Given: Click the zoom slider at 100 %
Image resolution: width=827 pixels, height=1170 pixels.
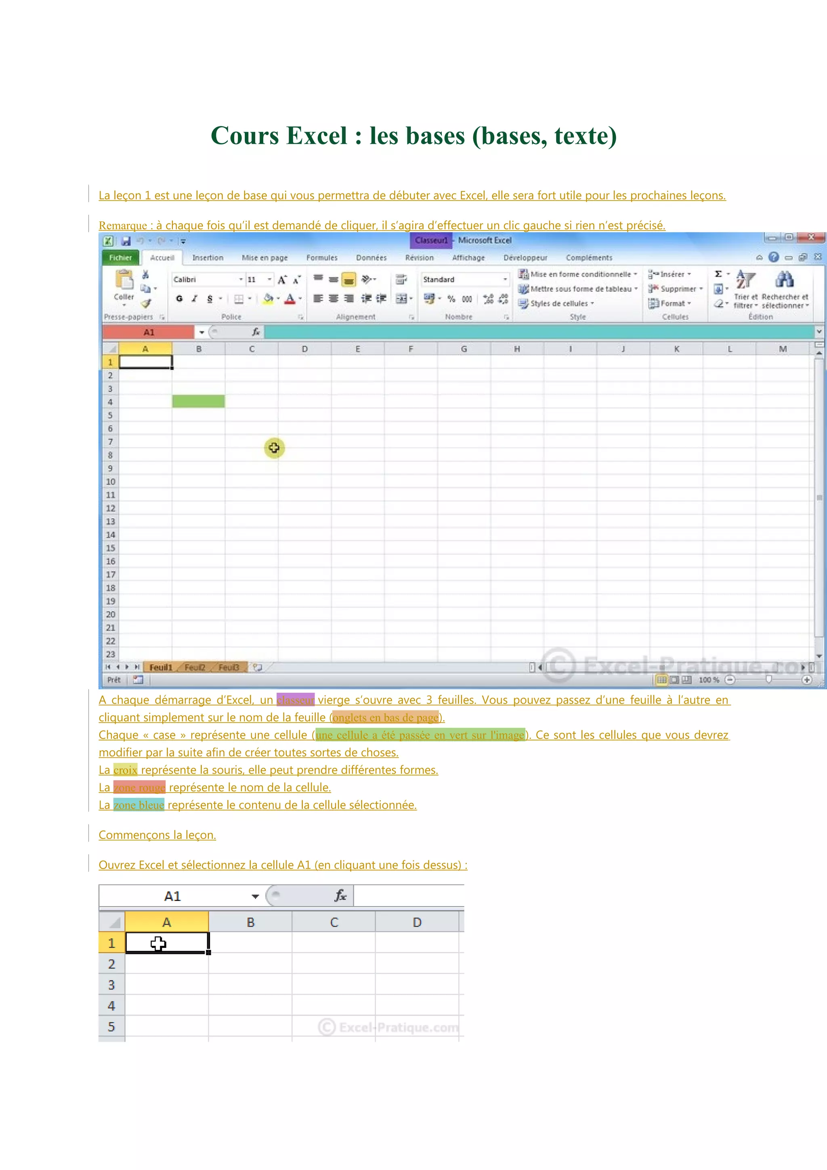Looking at the screenshot, I should (x=769, y=680).
